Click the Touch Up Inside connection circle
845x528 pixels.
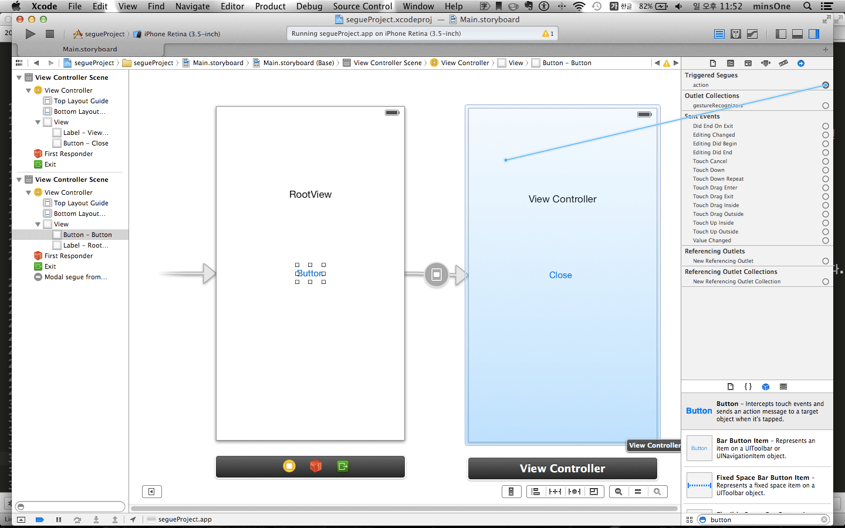pyautogui.click(x=826, y=223)
